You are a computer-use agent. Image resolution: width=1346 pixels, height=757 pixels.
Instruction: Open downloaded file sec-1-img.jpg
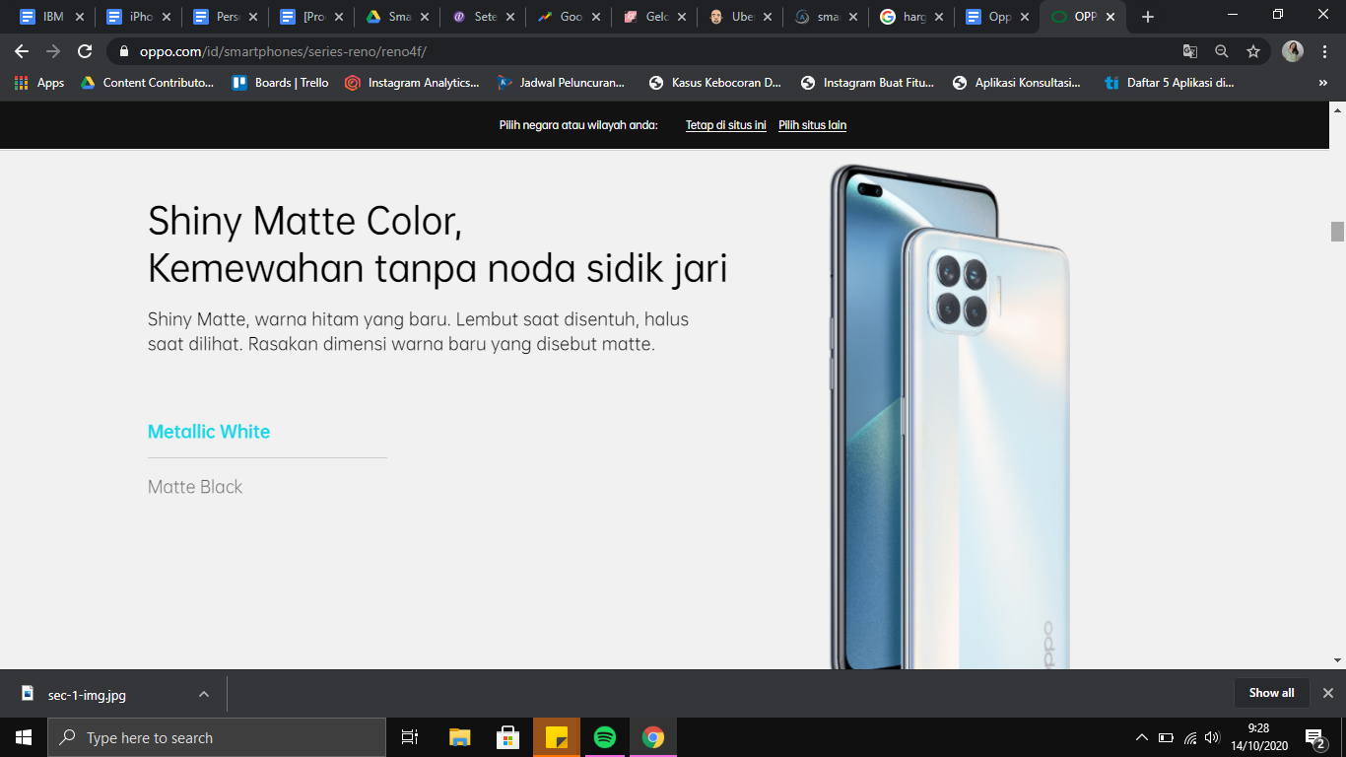click(87, 694)
